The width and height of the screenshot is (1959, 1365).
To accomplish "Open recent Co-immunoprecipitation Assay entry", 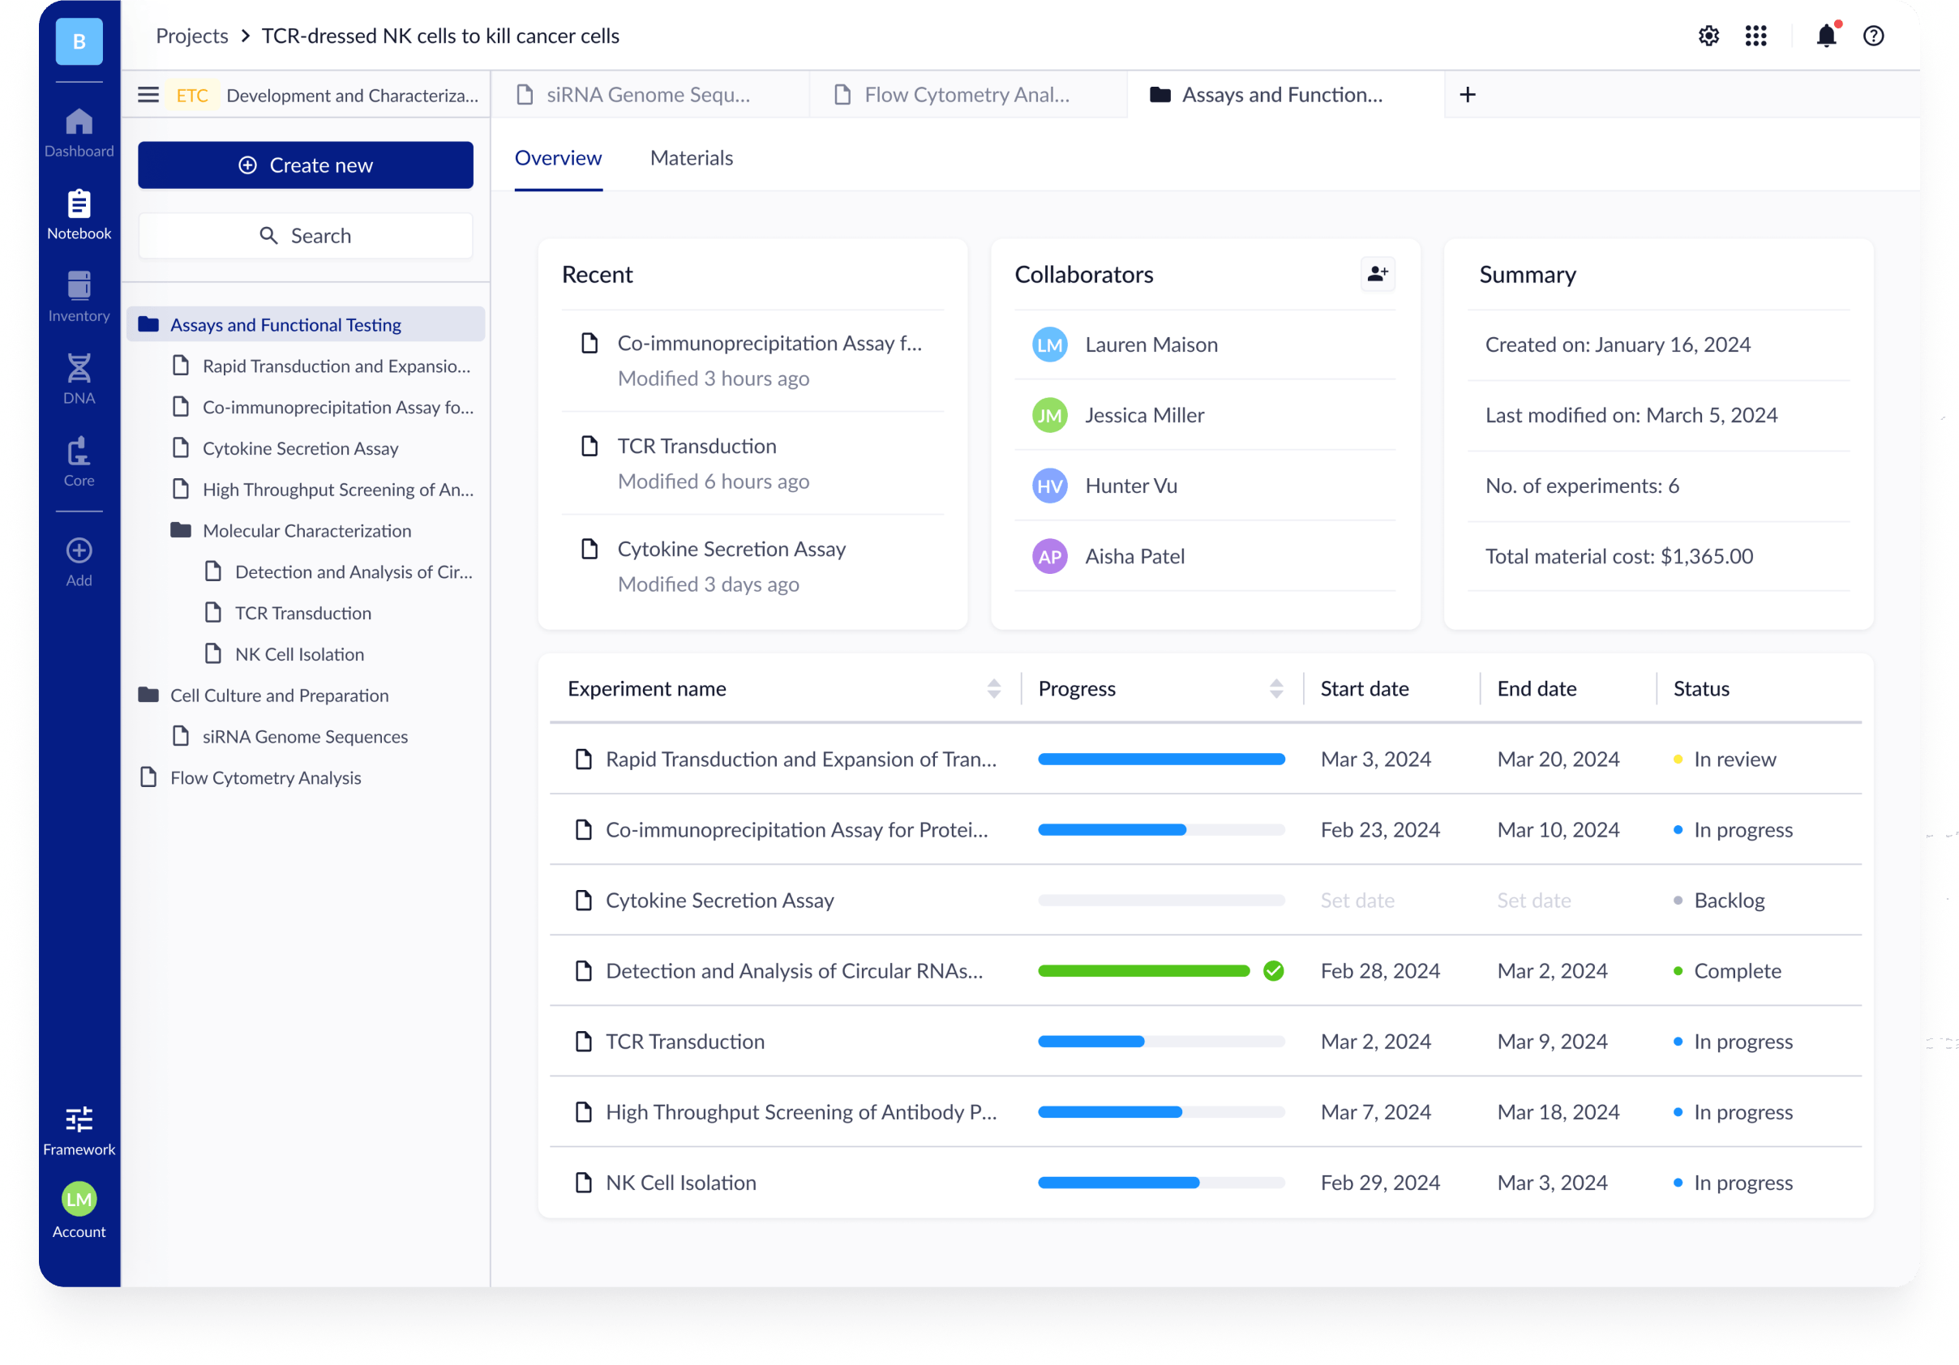I will tap(752, 360).
